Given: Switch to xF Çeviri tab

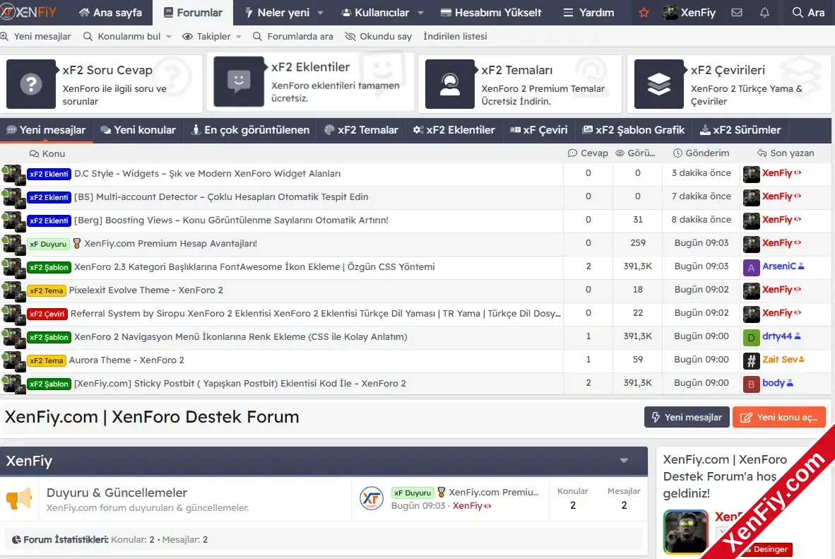Looking at the screenshot, I should pos(539,130).
